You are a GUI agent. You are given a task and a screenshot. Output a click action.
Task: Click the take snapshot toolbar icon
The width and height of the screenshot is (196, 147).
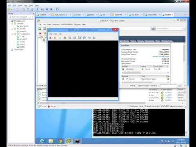coord(24,9)
